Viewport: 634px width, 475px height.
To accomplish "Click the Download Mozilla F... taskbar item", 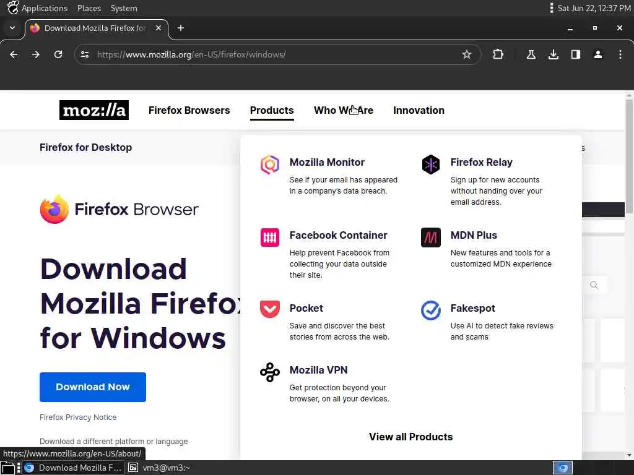I will 73,468.
